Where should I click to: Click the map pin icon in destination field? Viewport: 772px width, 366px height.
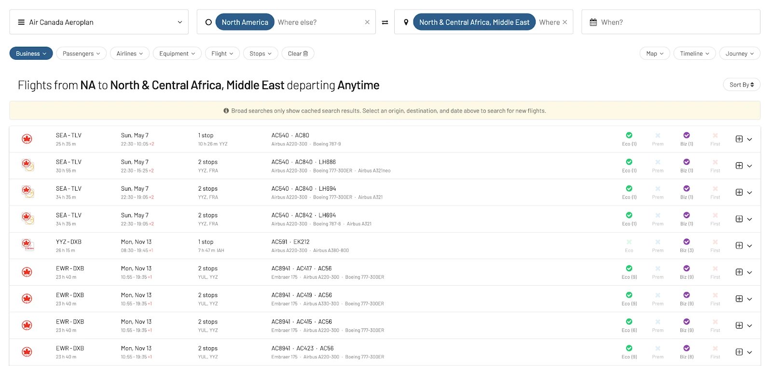[x=406, y=22]
